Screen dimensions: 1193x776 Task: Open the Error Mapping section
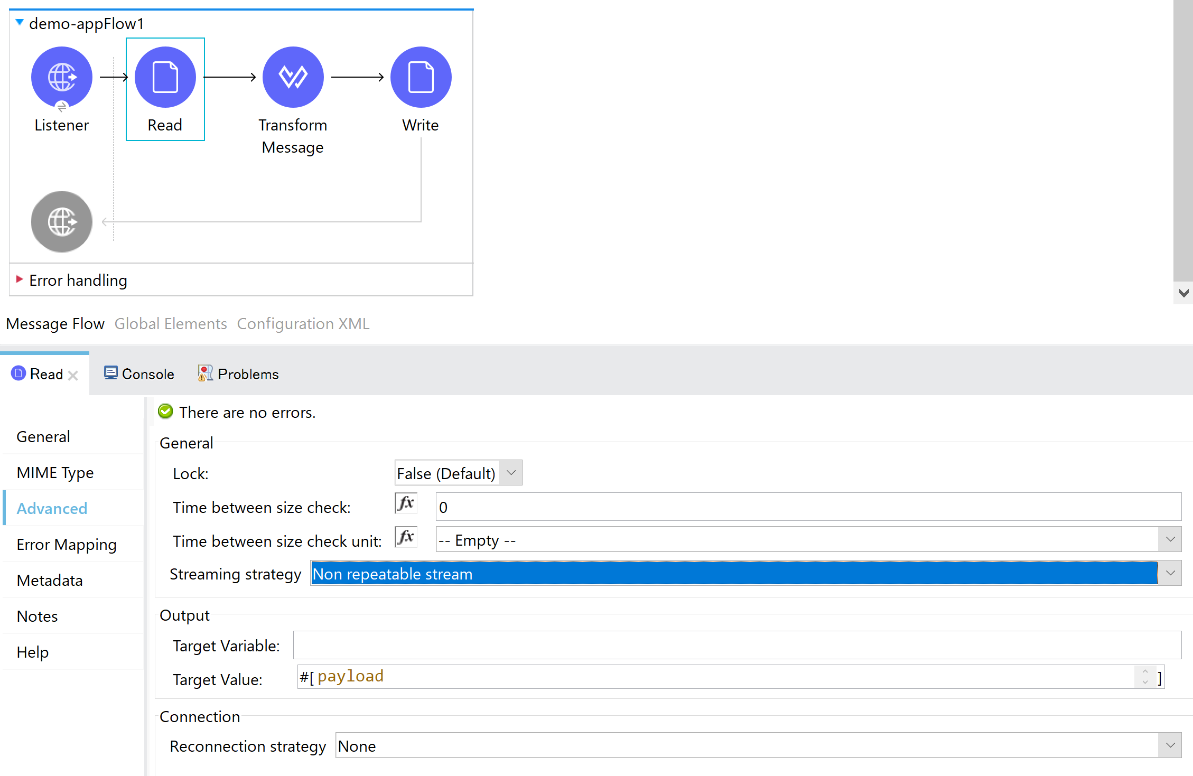tap(67, 545)
